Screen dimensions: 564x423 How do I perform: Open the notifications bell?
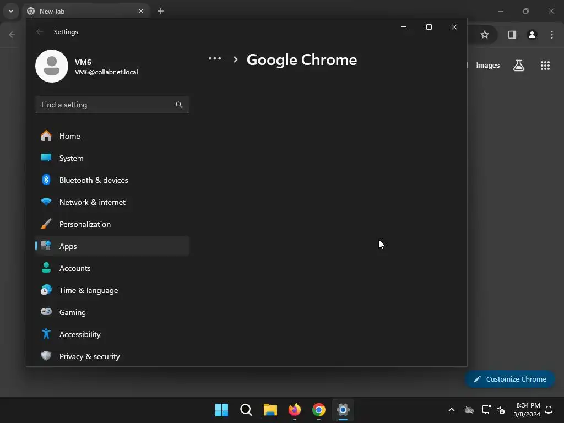549,410
